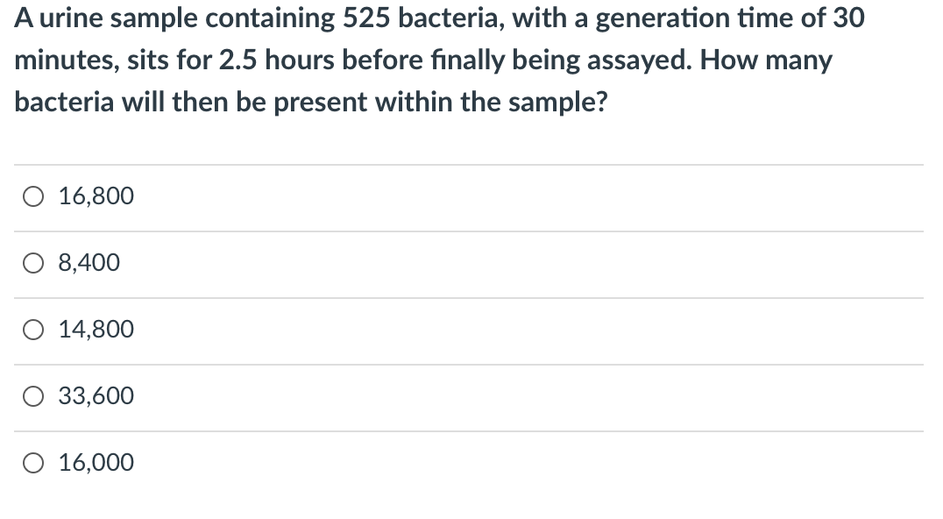This screenshot has width=943, height=519.
Task: Tick the radio circle beside 16,000
Action: coord(33,463)
